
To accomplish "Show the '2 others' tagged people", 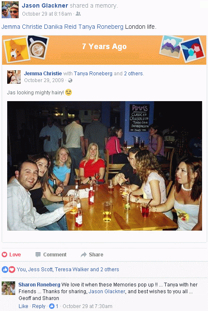I will pos(133,74).
